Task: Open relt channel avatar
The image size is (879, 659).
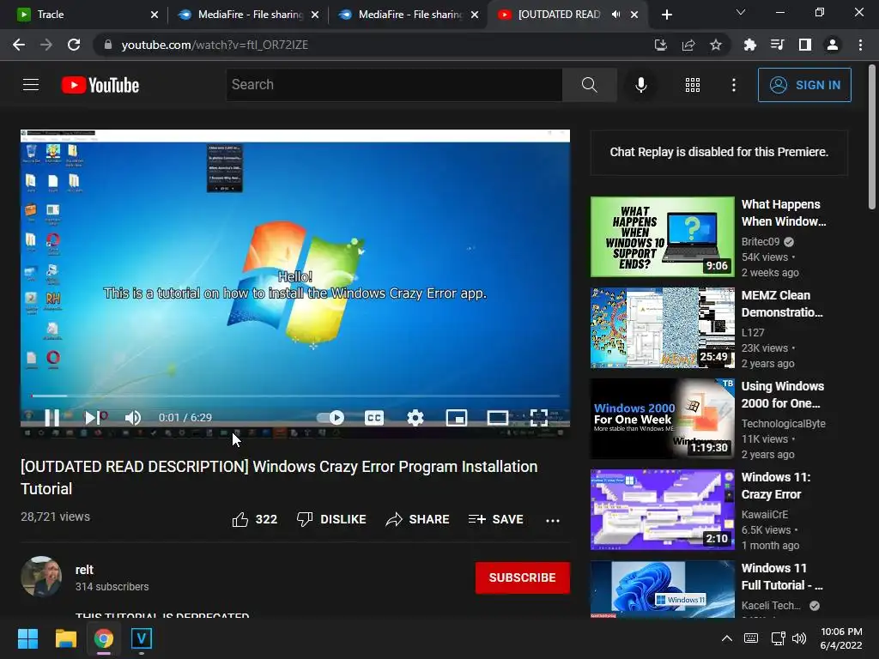Action: click(41, 577)
